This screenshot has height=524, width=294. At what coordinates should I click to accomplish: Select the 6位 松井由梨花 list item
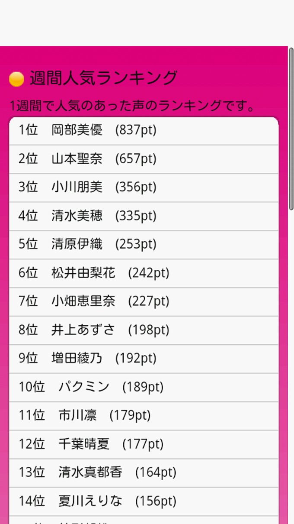pyautogui.click(x=144, y=274)
